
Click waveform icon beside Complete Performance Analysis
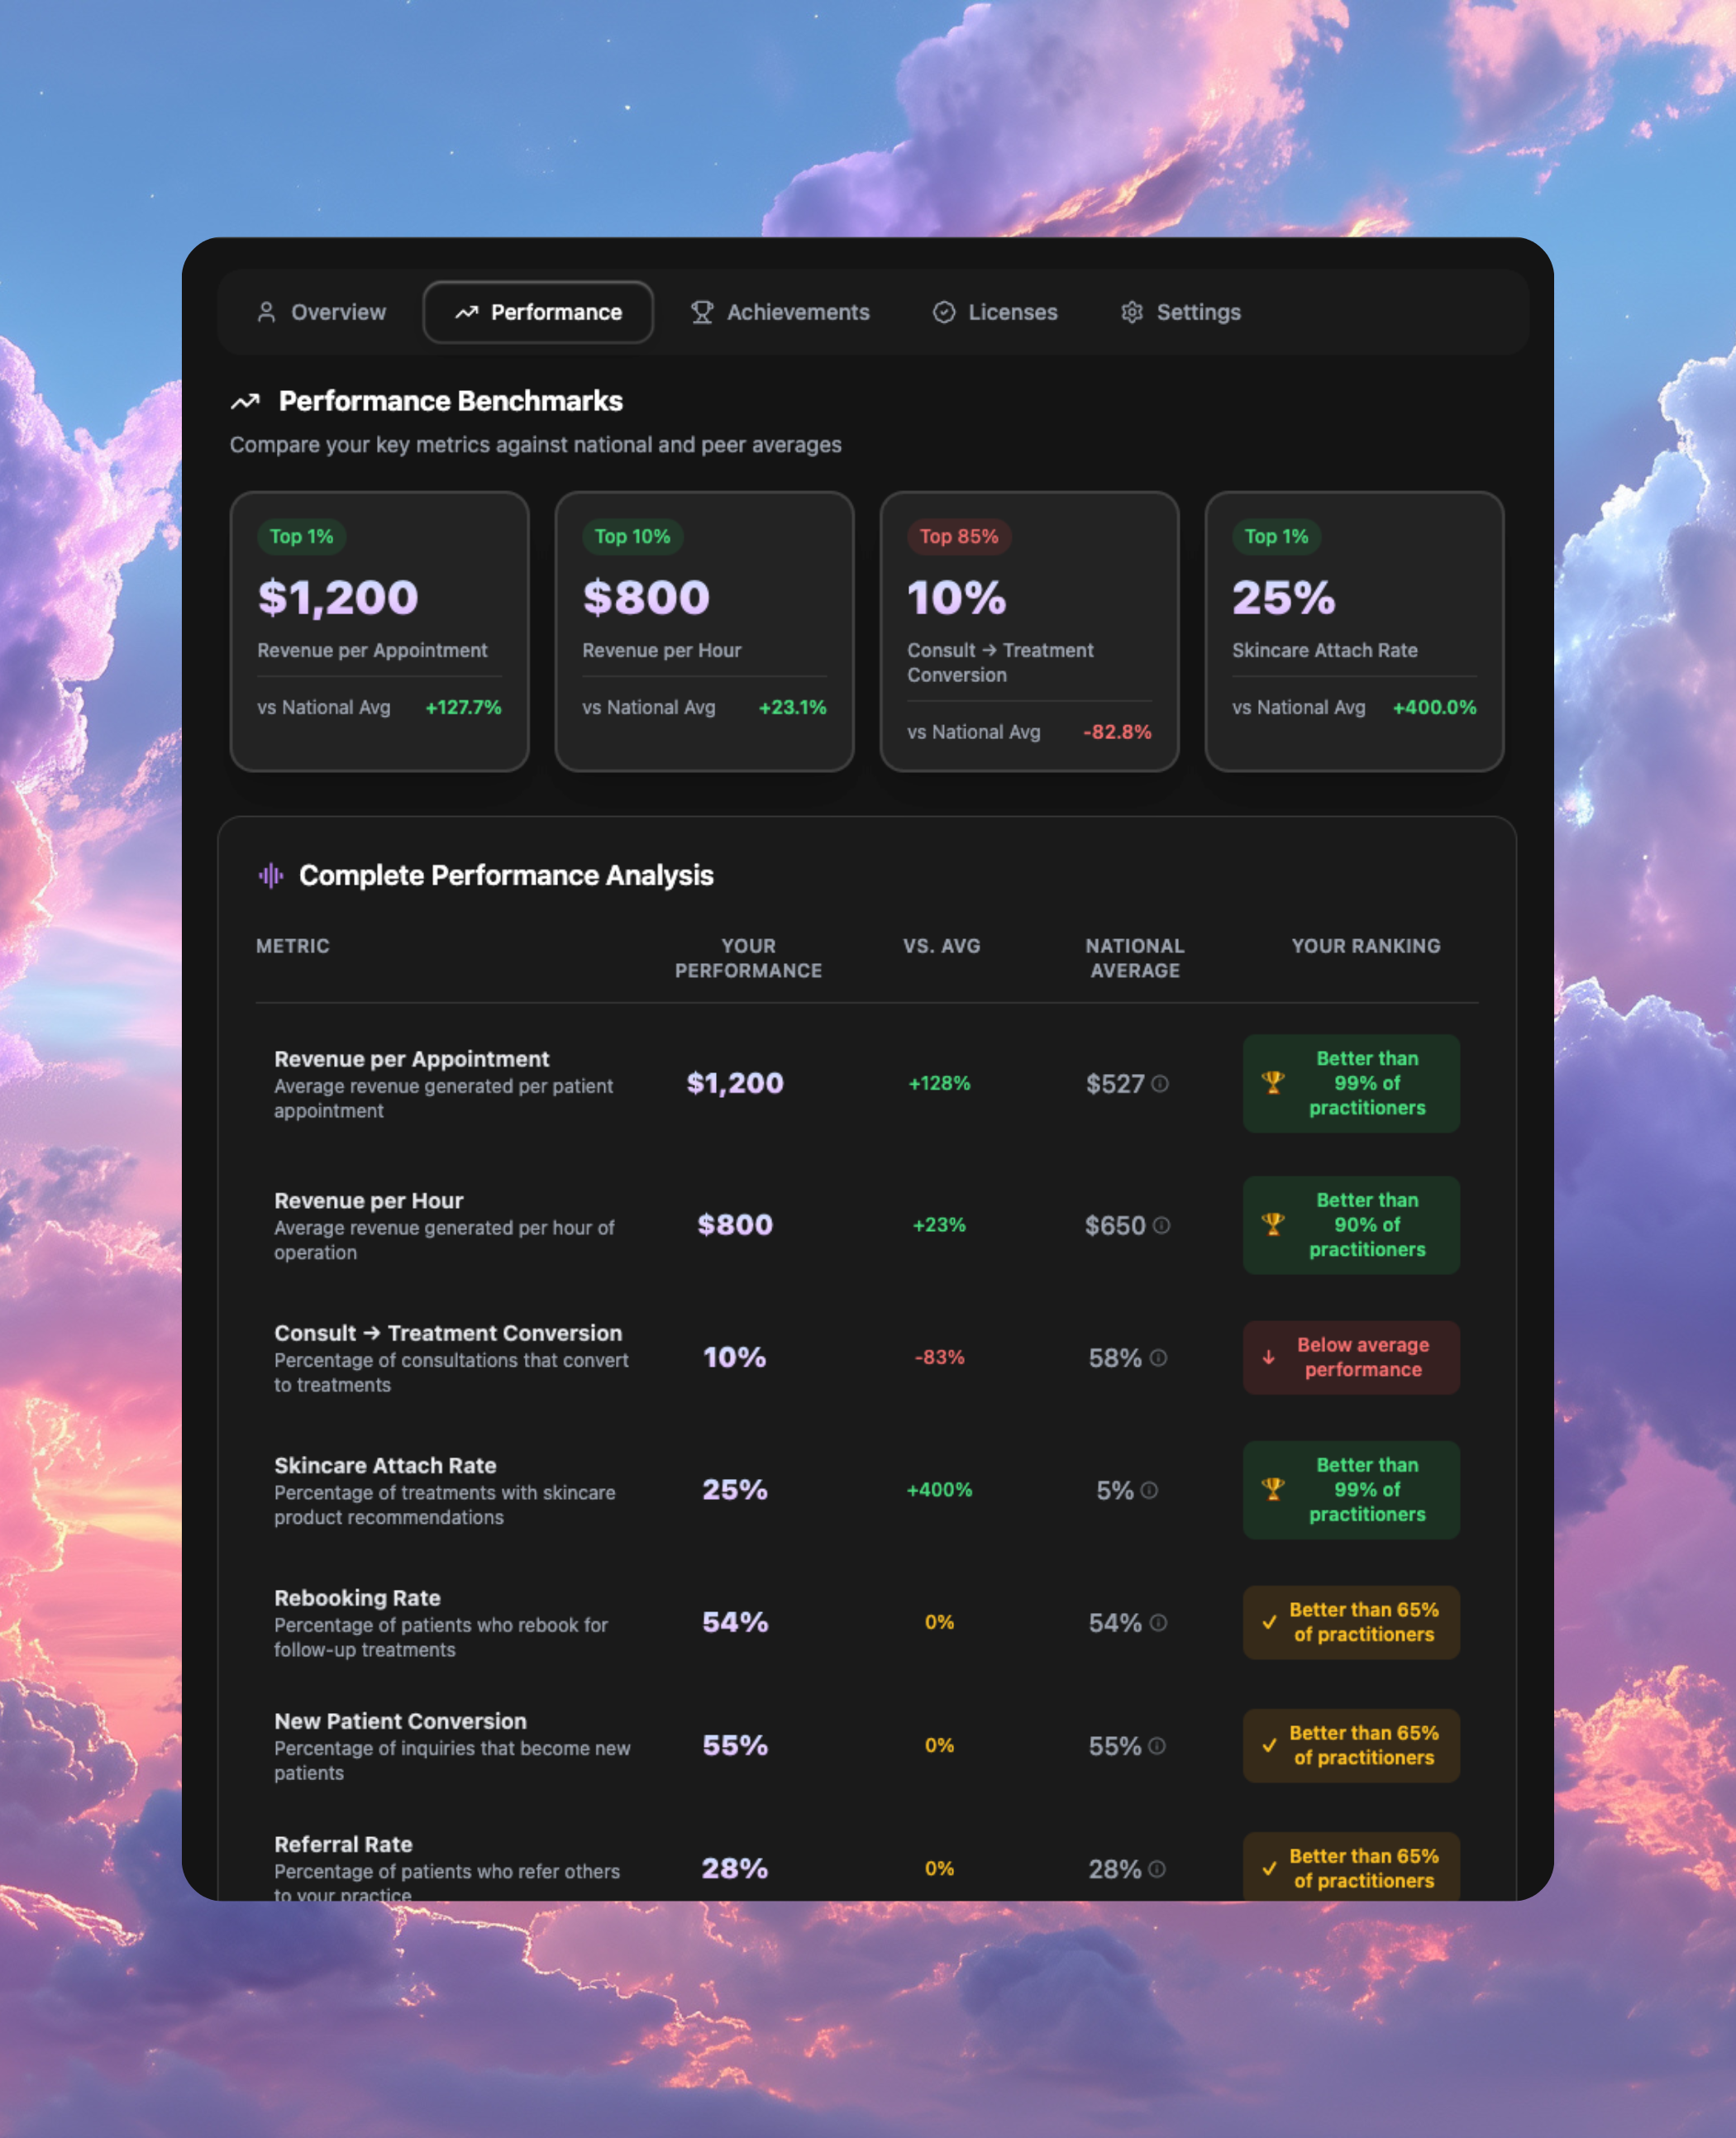click(270, 876)
